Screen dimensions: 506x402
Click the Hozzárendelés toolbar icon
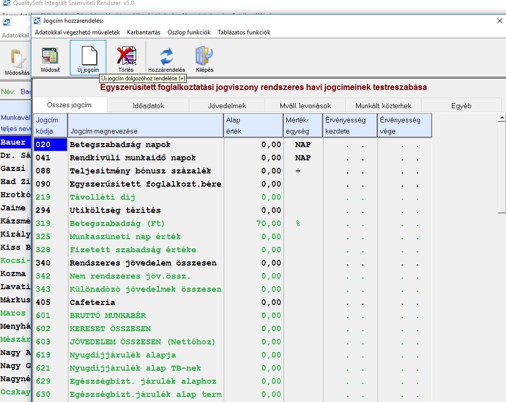pyautogui.click(x=166, y=58)
